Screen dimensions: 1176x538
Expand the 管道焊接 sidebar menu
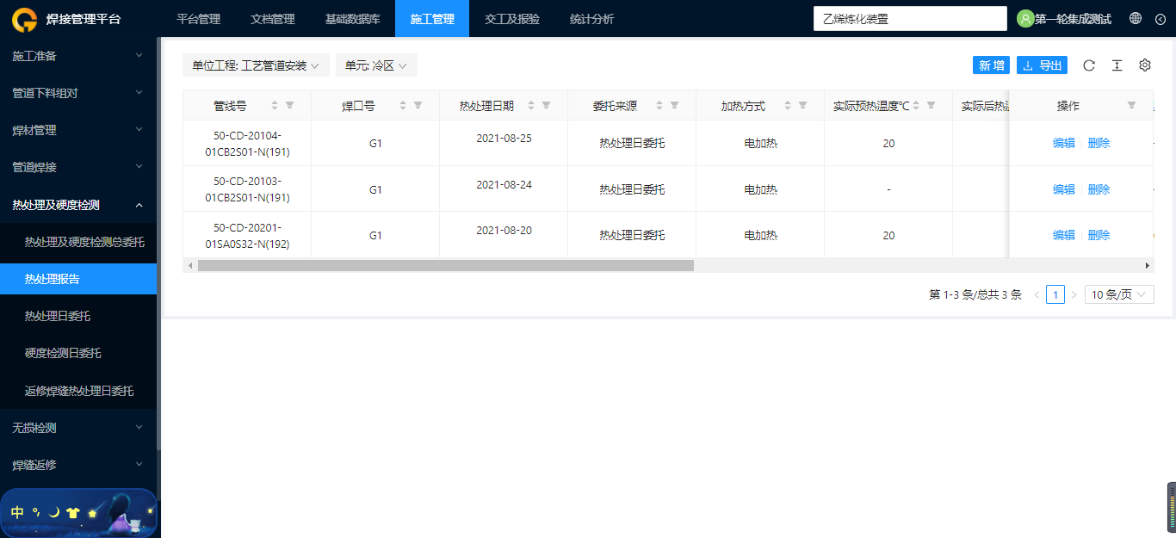78,167
